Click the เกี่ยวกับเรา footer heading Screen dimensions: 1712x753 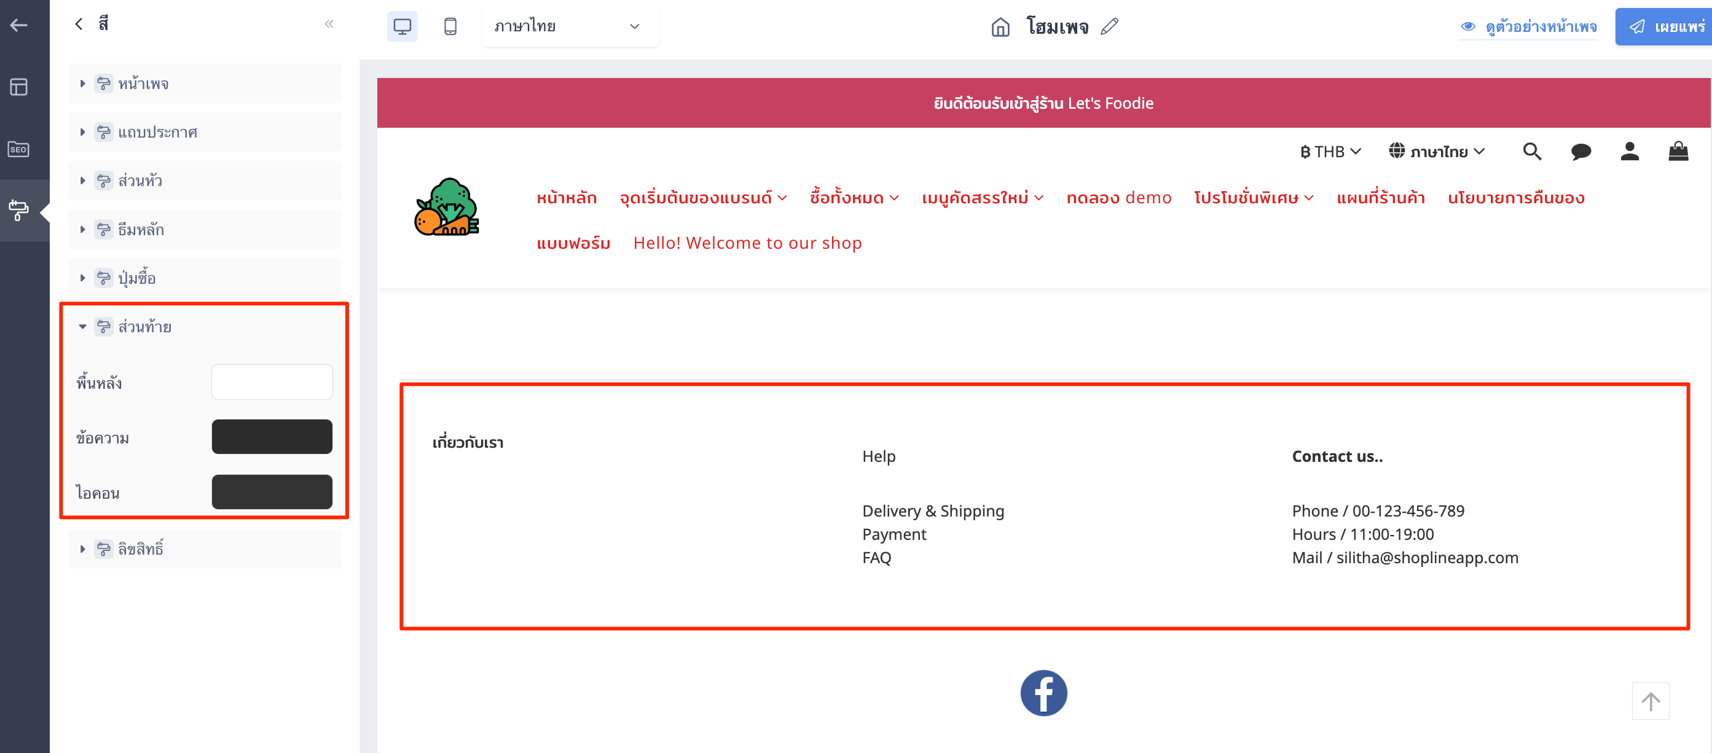[x=468, y=442]
